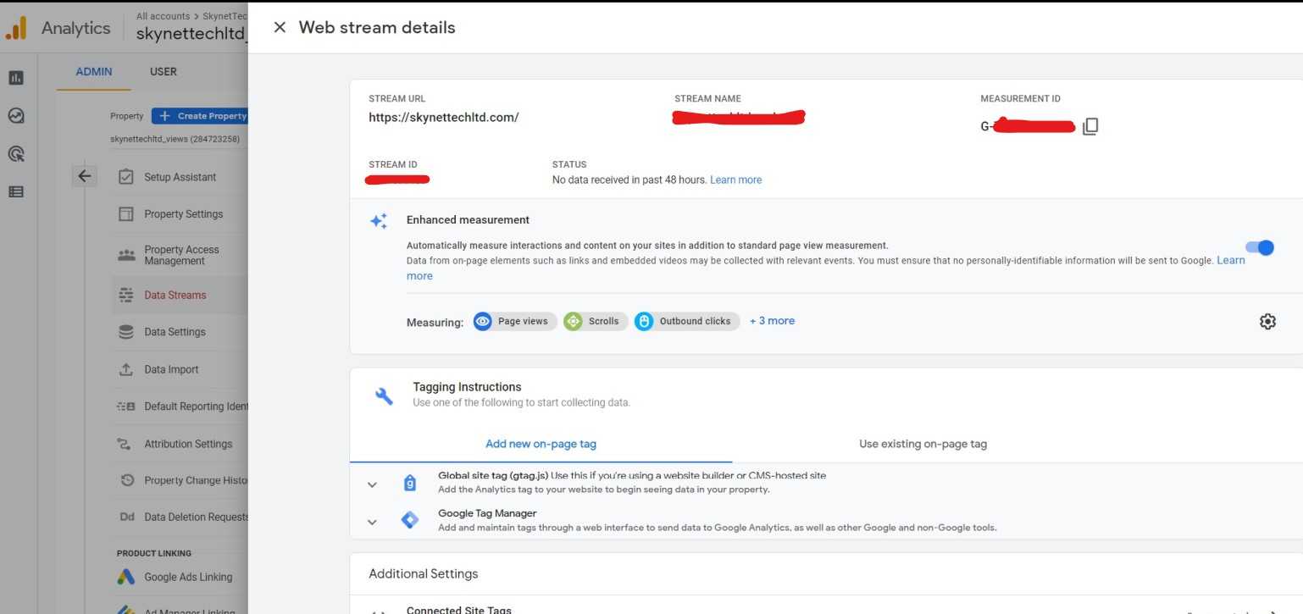Click the Google Tag Manager diamond icon
Viewport: 1303px width, 614px height.
410,520
